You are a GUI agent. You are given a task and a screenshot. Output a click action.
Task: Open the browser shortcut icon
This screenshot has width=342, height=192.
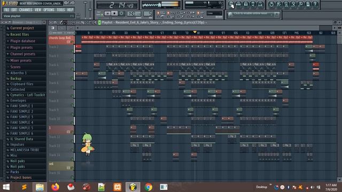(253, 5)
